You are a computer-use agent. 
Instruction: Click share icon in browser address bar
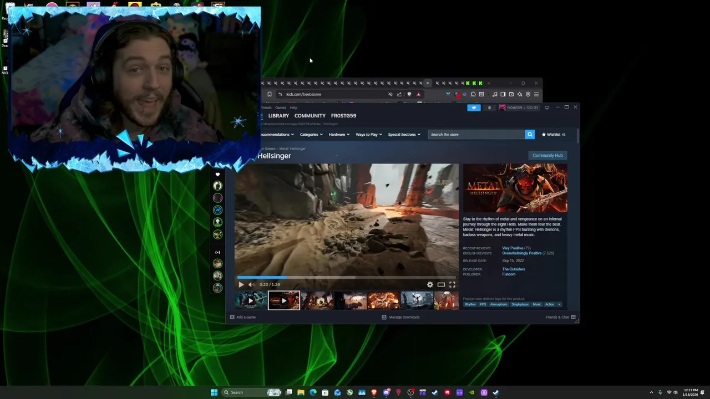pyautogui.click(x=399, y=94)
